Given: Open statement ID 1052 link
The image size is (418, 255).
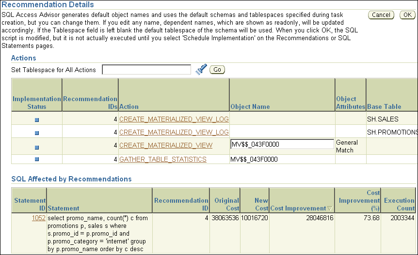Looking at the screenshot, I should (x=38, y=218).
